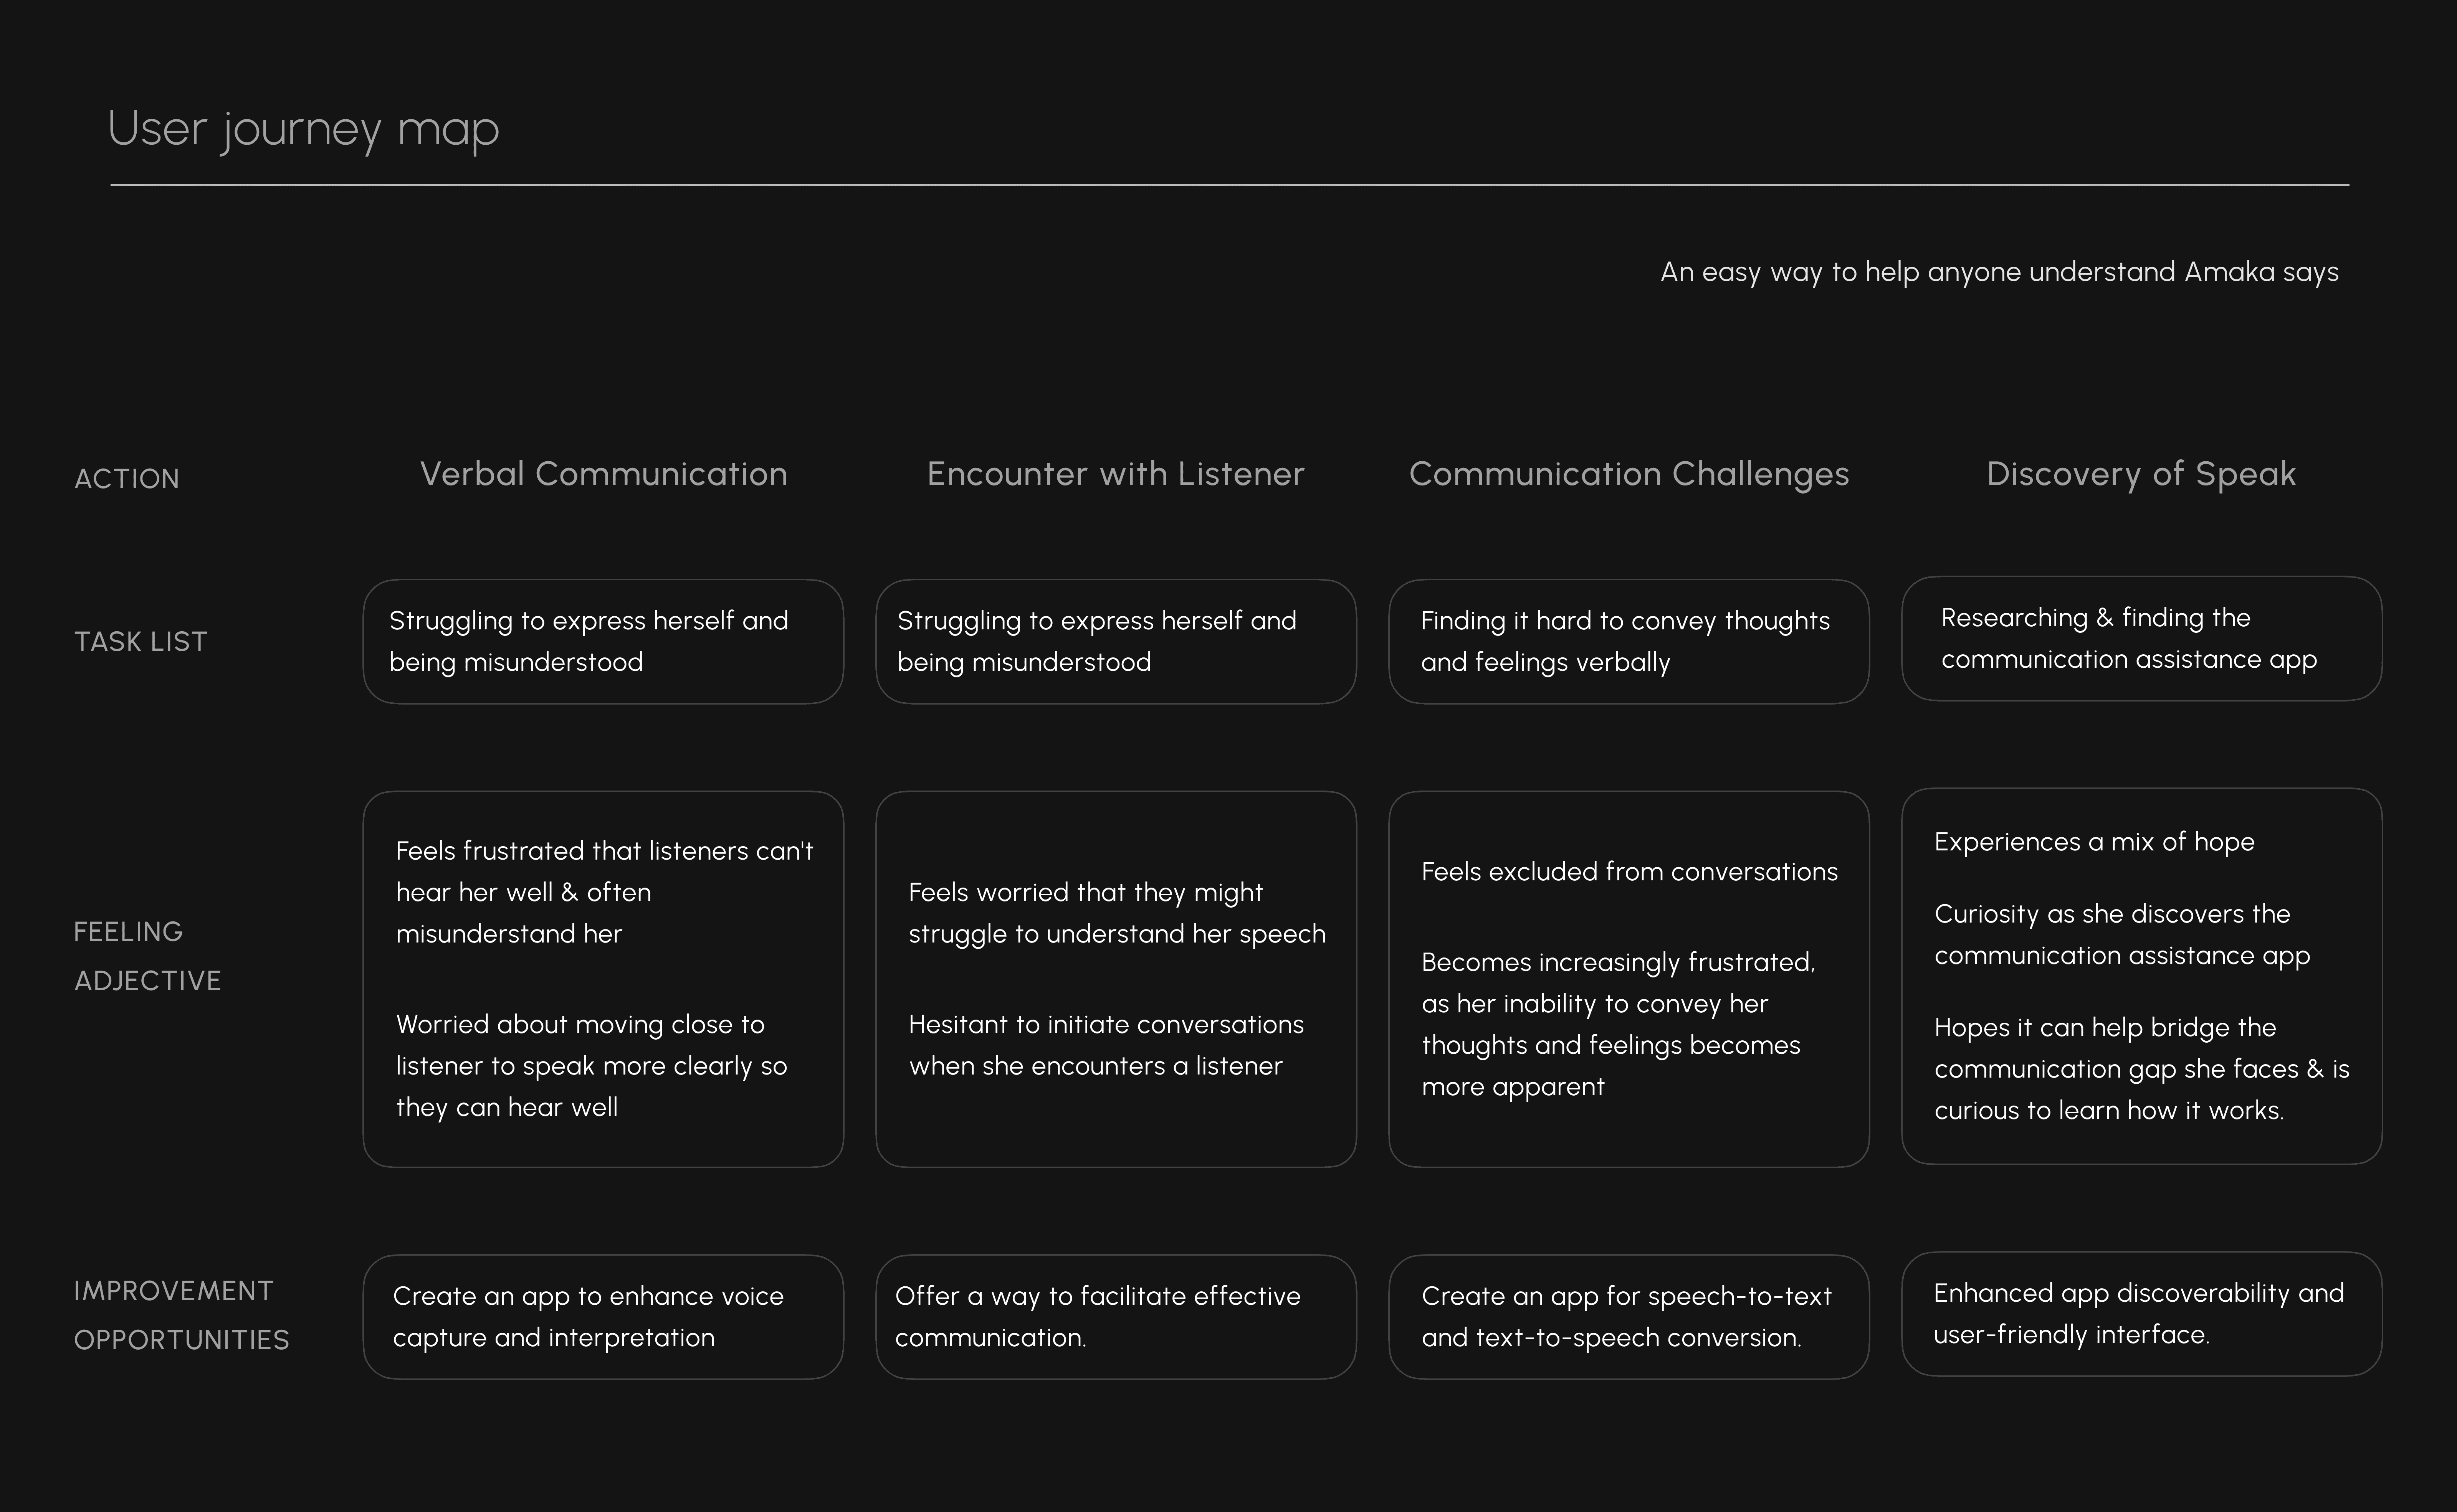The image size is (2457, 1512).
Task: Select the Discovery of Speak heading
Action: pyautogui.click(x=2141, y=474)
